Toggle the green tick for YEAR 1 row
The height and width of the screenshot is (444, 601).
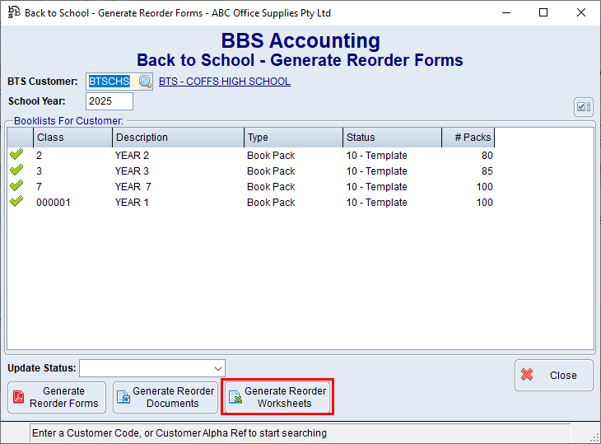(16, 202)
